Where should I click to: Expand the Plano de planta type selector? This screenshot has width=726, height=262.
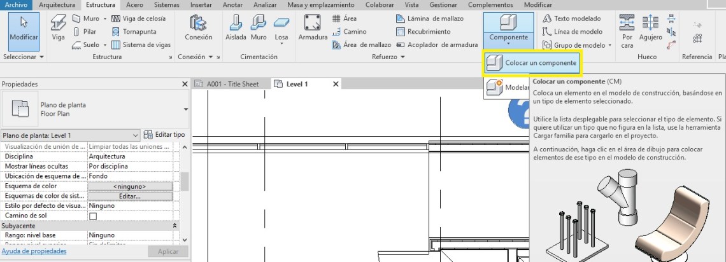click(x=185, y=109)
